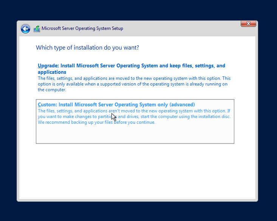
Task: Click 'the computer.' at the end of Upgrade description
Action: coord(52,90)
